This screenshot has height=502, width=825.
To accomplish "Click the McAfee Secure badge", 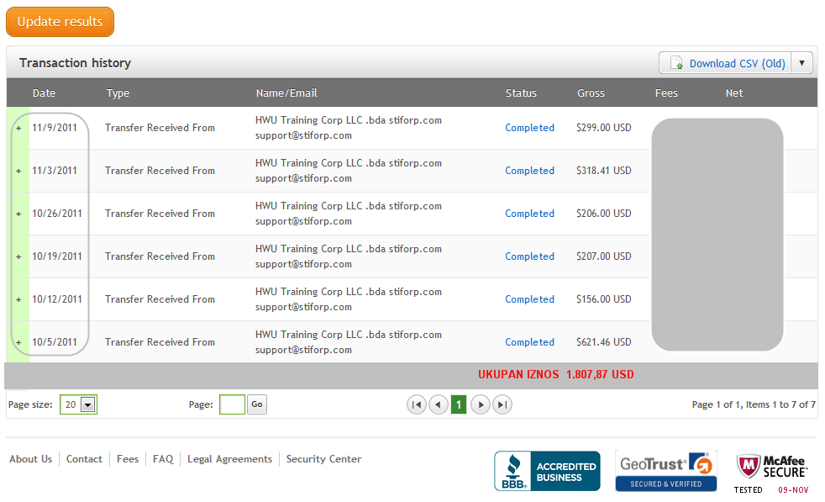I will pos(772,472).
